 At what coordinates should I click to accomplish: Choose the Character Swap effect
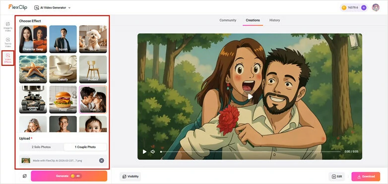pos(33,39)
